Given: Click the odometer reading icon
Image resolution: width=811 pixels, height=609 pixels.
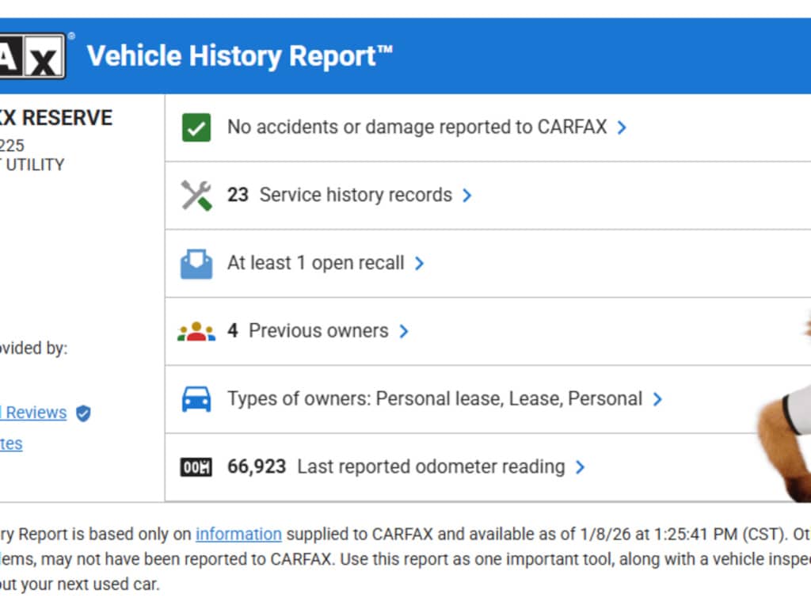Looking at the screenshot, I should pyautogui.click(x=196, y=467).
